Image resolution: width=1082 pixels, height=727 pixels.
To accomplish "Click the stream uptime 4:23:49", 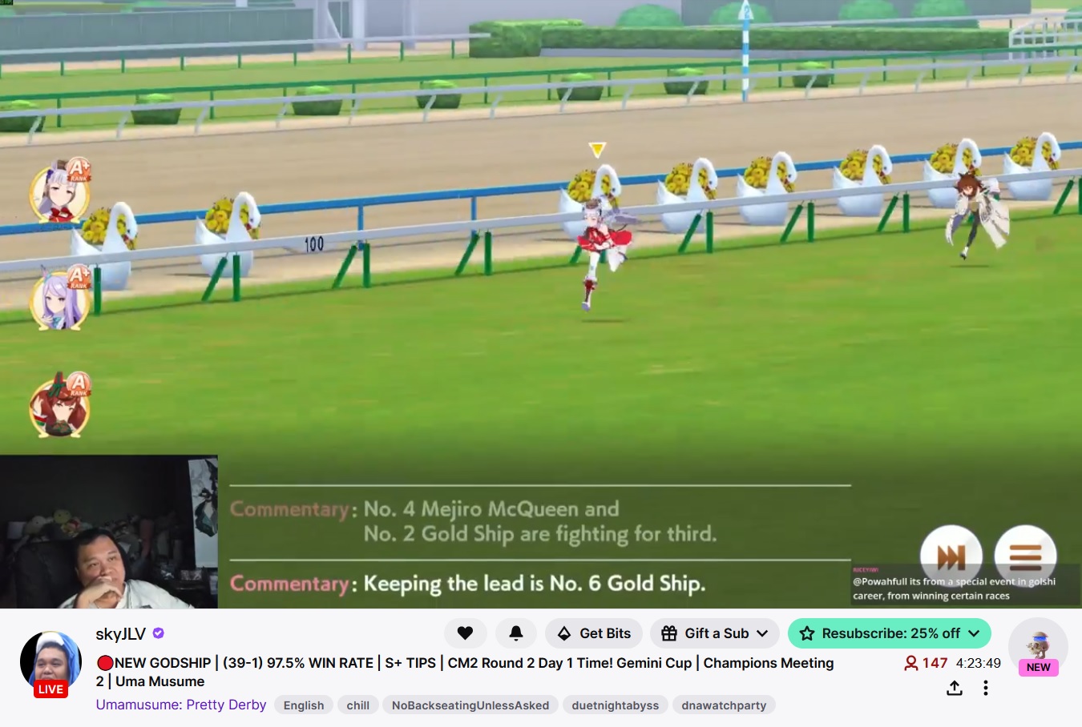I will pyautogui.click(x=978, y=663).
